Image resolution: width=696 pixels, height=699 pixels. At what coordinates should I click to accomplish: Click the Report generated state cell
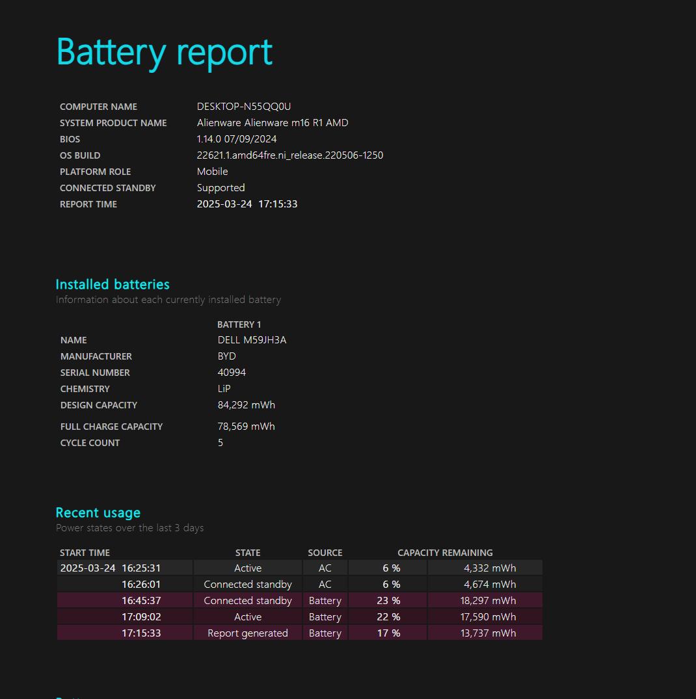248,633
